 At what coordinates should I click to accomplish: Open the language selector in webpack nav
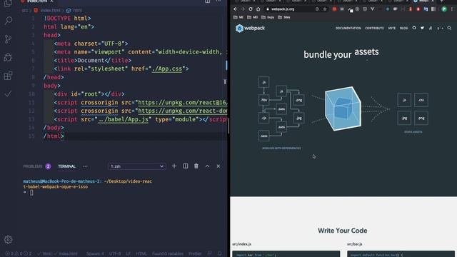(440, 28)
